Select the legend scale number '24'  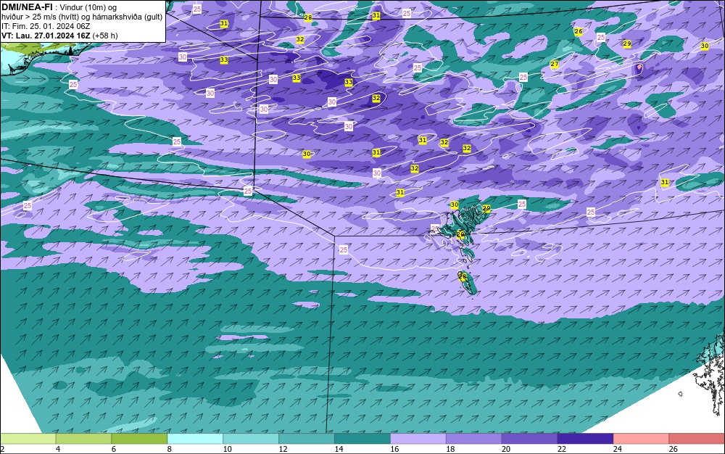pyautogui.click(x=617, y=449)
